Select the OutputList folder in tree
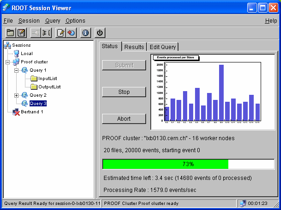 click(x=49, y=87)
